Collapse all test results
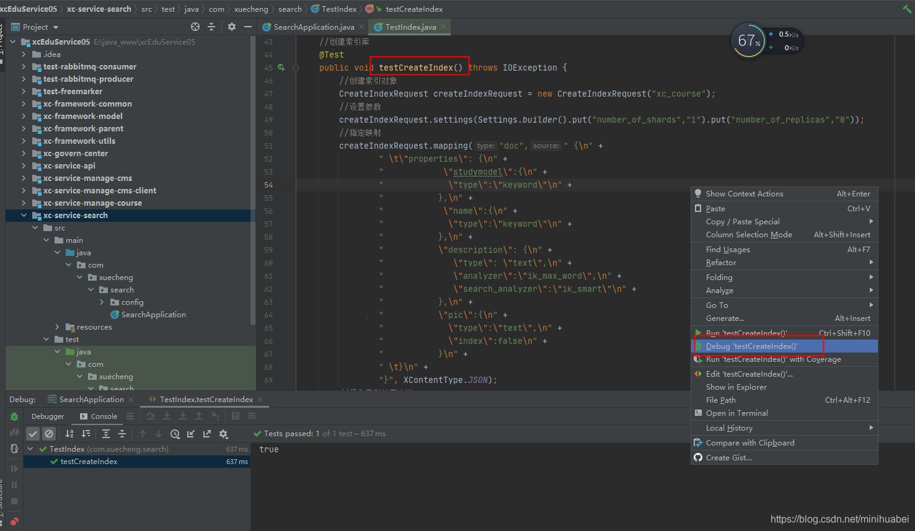This screenshot has height=531, width=915. pyautogui.click(x=122, y=434)
